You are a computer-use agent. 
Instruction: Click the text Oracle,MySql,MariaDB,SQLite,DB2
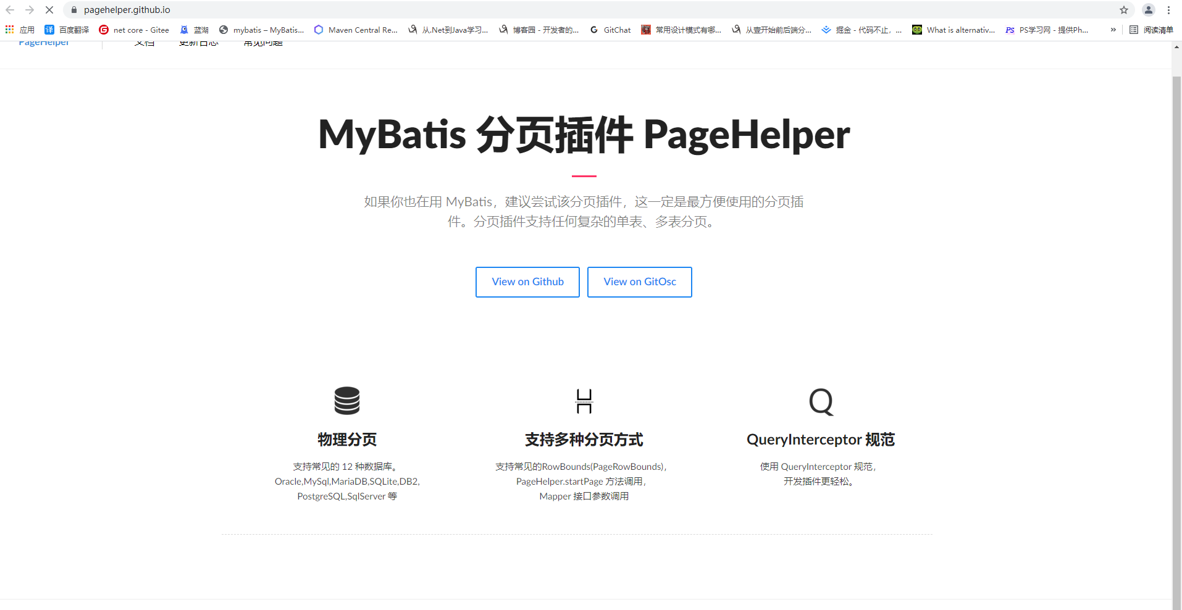(347, 482)
